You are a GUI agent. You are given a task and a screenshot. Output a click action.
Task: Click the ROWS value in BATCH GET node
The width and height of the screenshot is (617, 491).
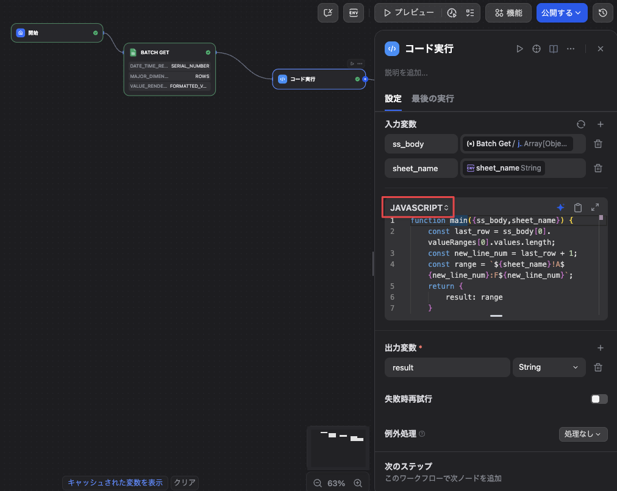pos(202,76)
